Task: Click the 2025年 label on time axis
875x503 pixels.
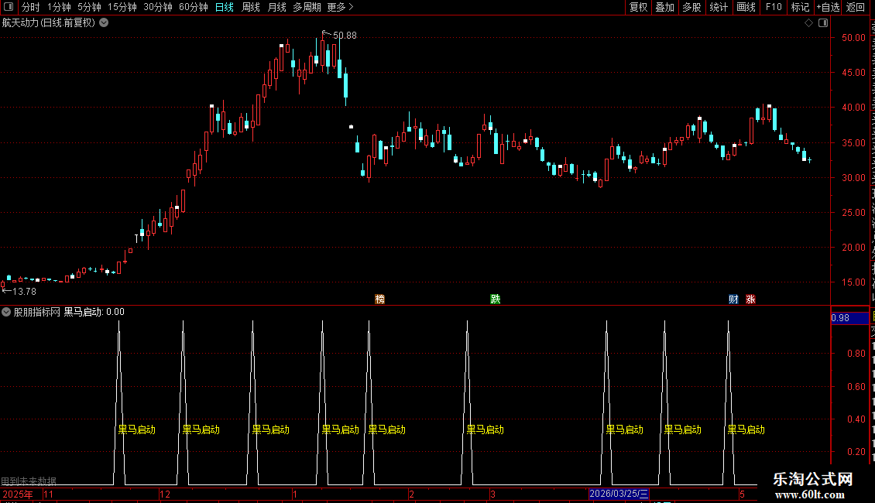Action: [17, 494]
